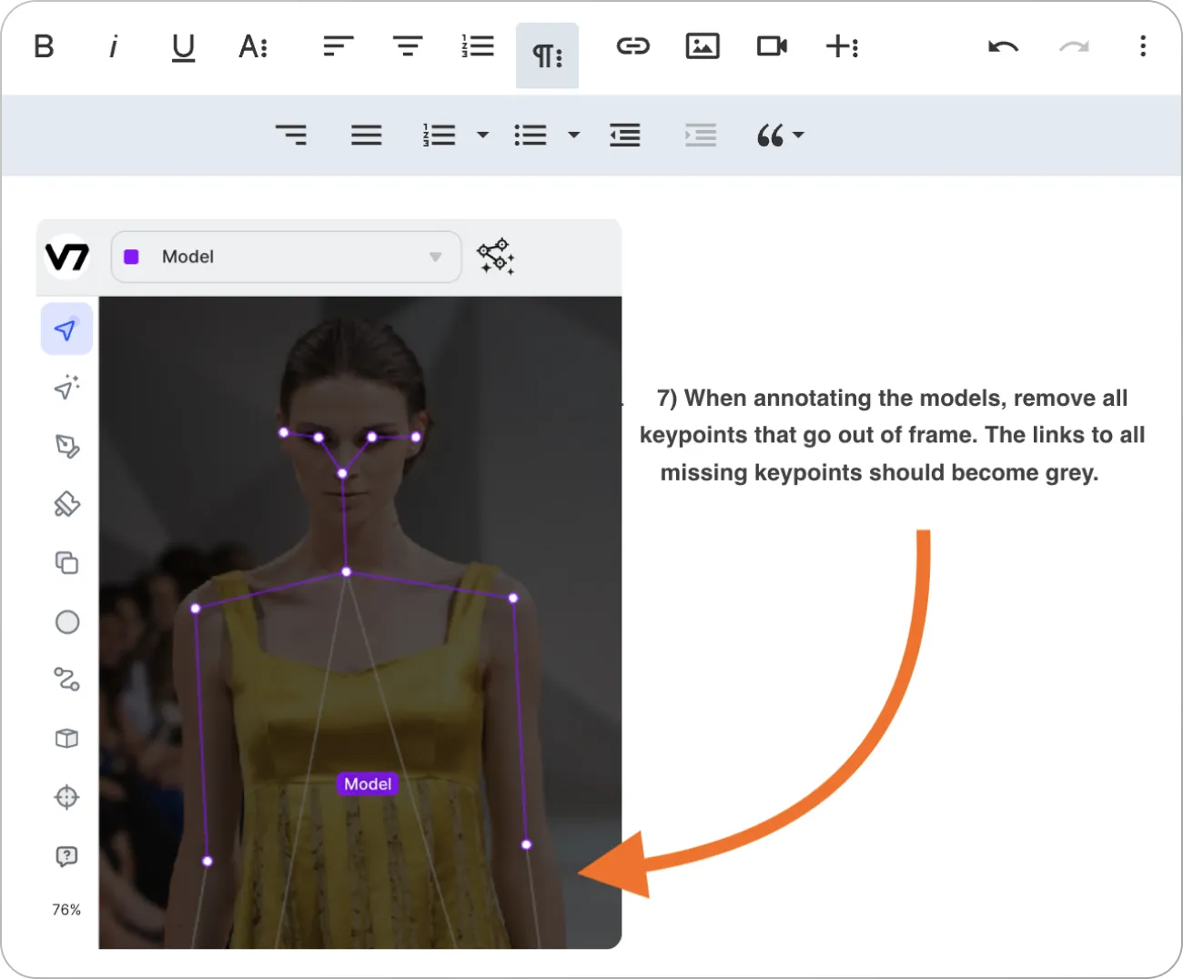Viewport: 1183px width, 979px height.
Task: Apply ordered list formatting in paragraph bar
Action: point(440,136)
